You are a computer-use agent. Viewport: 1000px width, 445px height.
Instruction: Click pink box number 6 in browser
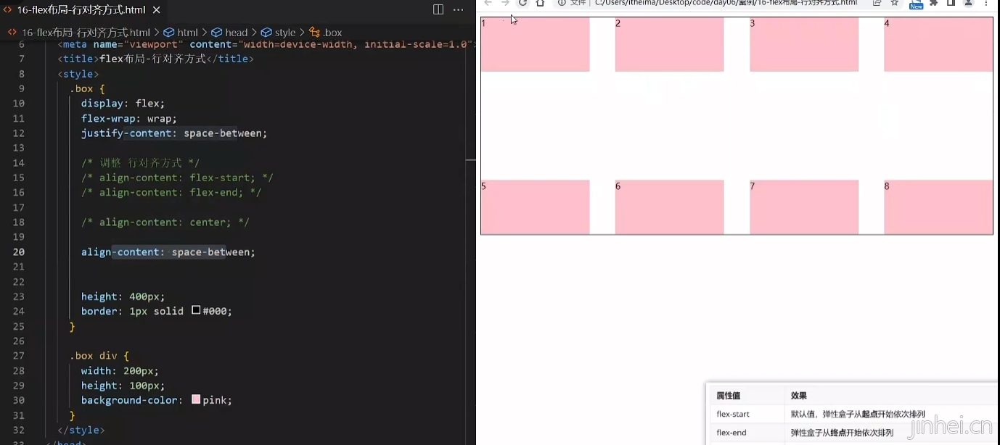coord(670,207)
